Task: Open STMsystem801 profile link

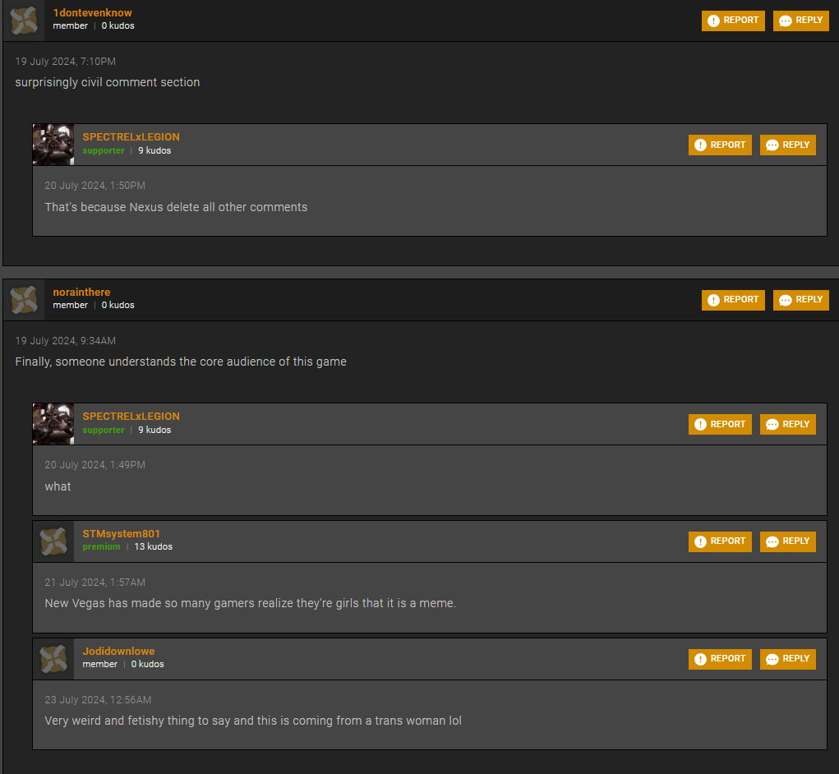Action: point(121,534)
